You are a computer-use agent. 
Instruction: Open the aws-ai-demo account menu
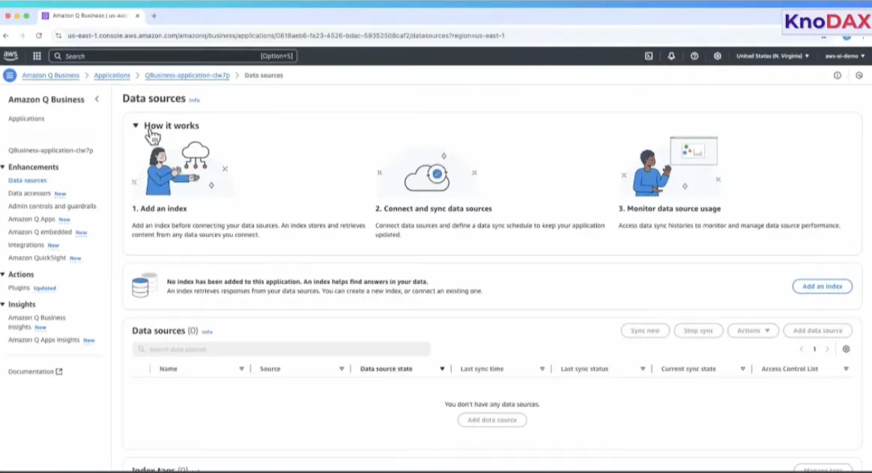[845, 56]
